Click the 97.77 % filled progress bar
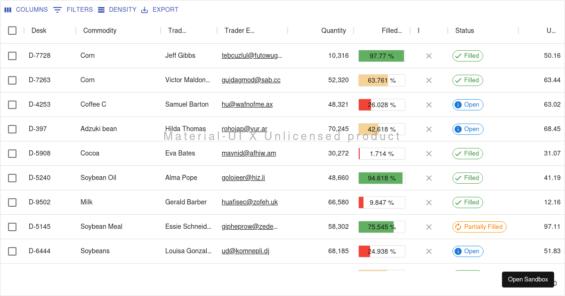The height and width of the screenshot is (296, 565). click(382, 56)
